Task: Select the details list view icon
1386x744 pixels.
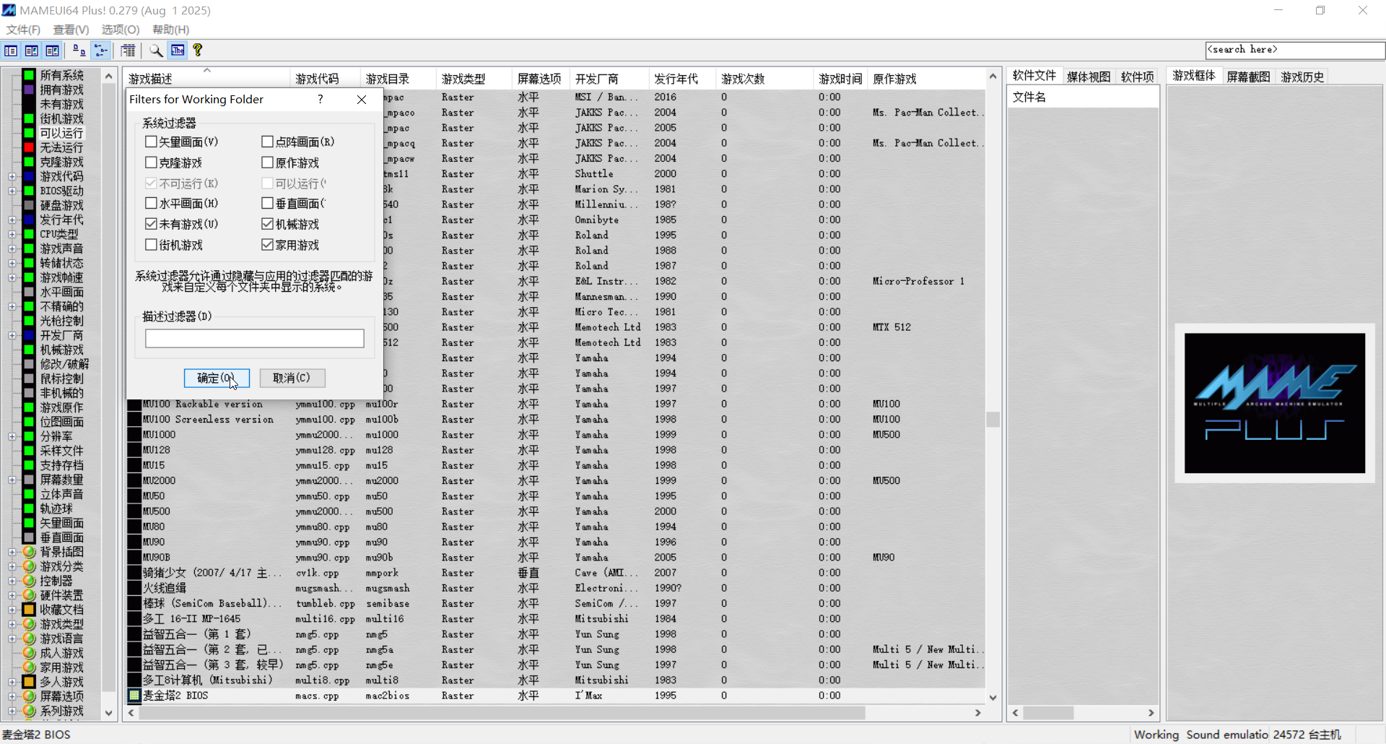Action: tap(128, 51)
